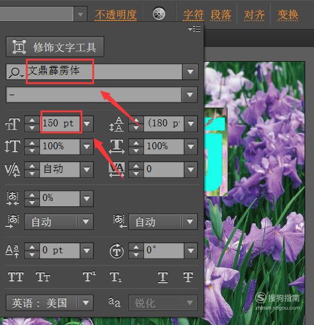Increase vertical scale stepper up arrow
Viewport: 314px width, 325px height.
click(32, 143)
